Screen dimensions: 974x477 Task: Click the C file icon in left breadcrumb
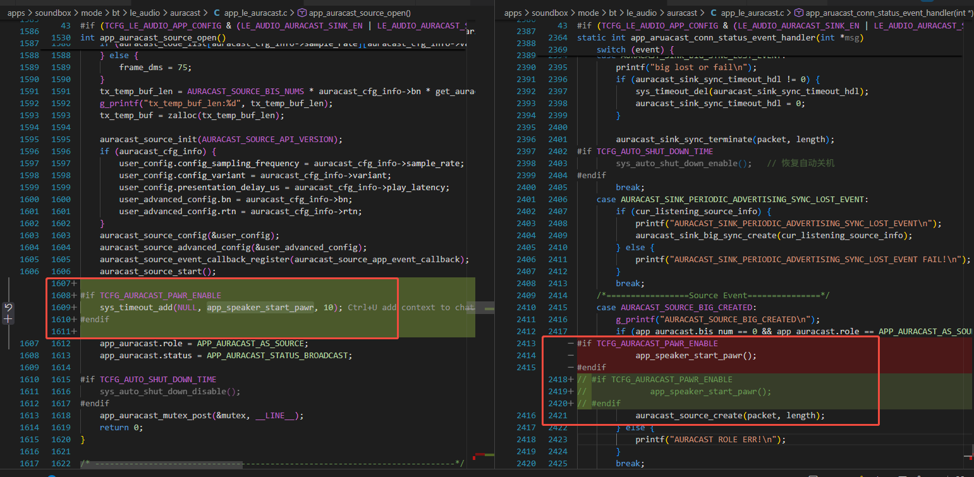coord(217,13)
